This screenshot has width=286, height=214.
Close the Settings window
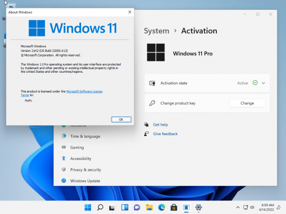(x=270, y=14)
